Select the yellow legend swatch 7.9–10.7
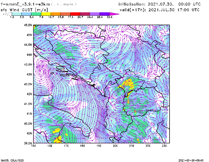This screenshot has width=209, height=162. click(46, 14)
